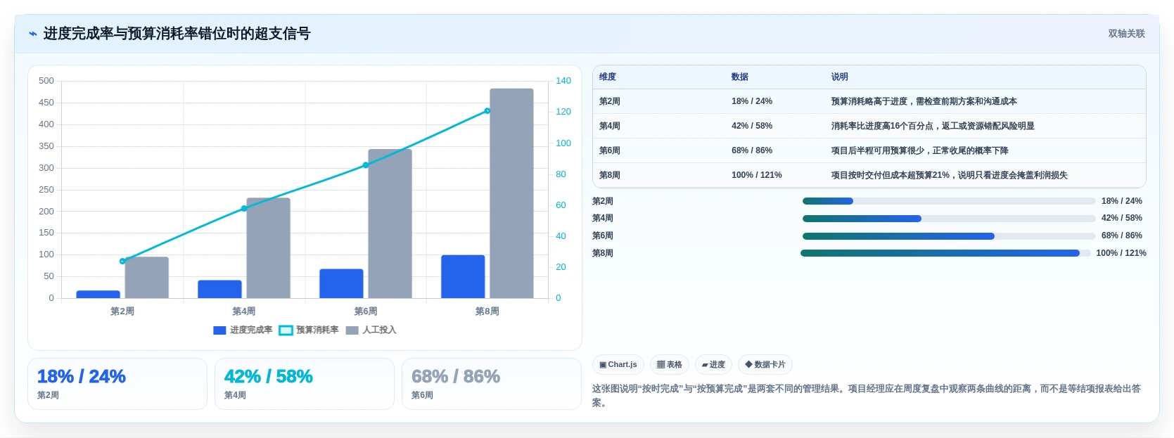This screenshot has height=438, width=1174.
Task: Click the progress list value 18% / 24%
Action: 1121,201
